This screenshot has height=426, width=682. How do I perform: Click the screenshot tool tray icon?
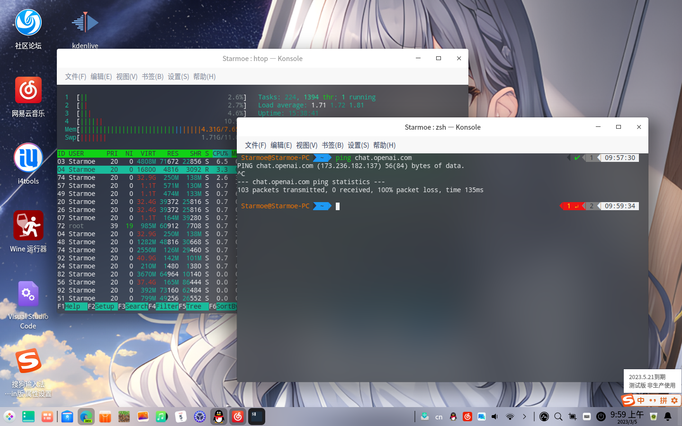(573, 417)
